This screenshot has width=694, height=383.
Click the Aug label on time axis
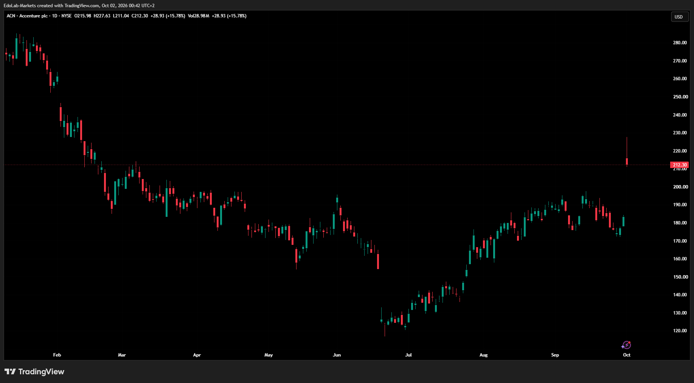483,355
